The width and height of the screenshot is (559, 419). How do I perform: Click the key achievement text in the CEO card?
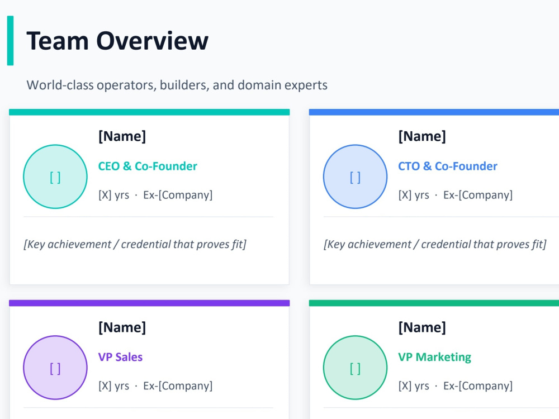pos(135,245)
